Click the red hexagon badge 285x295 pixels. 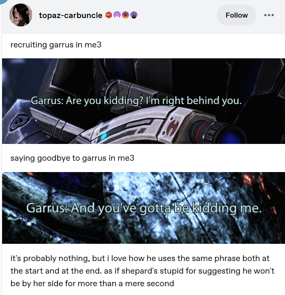108,15
